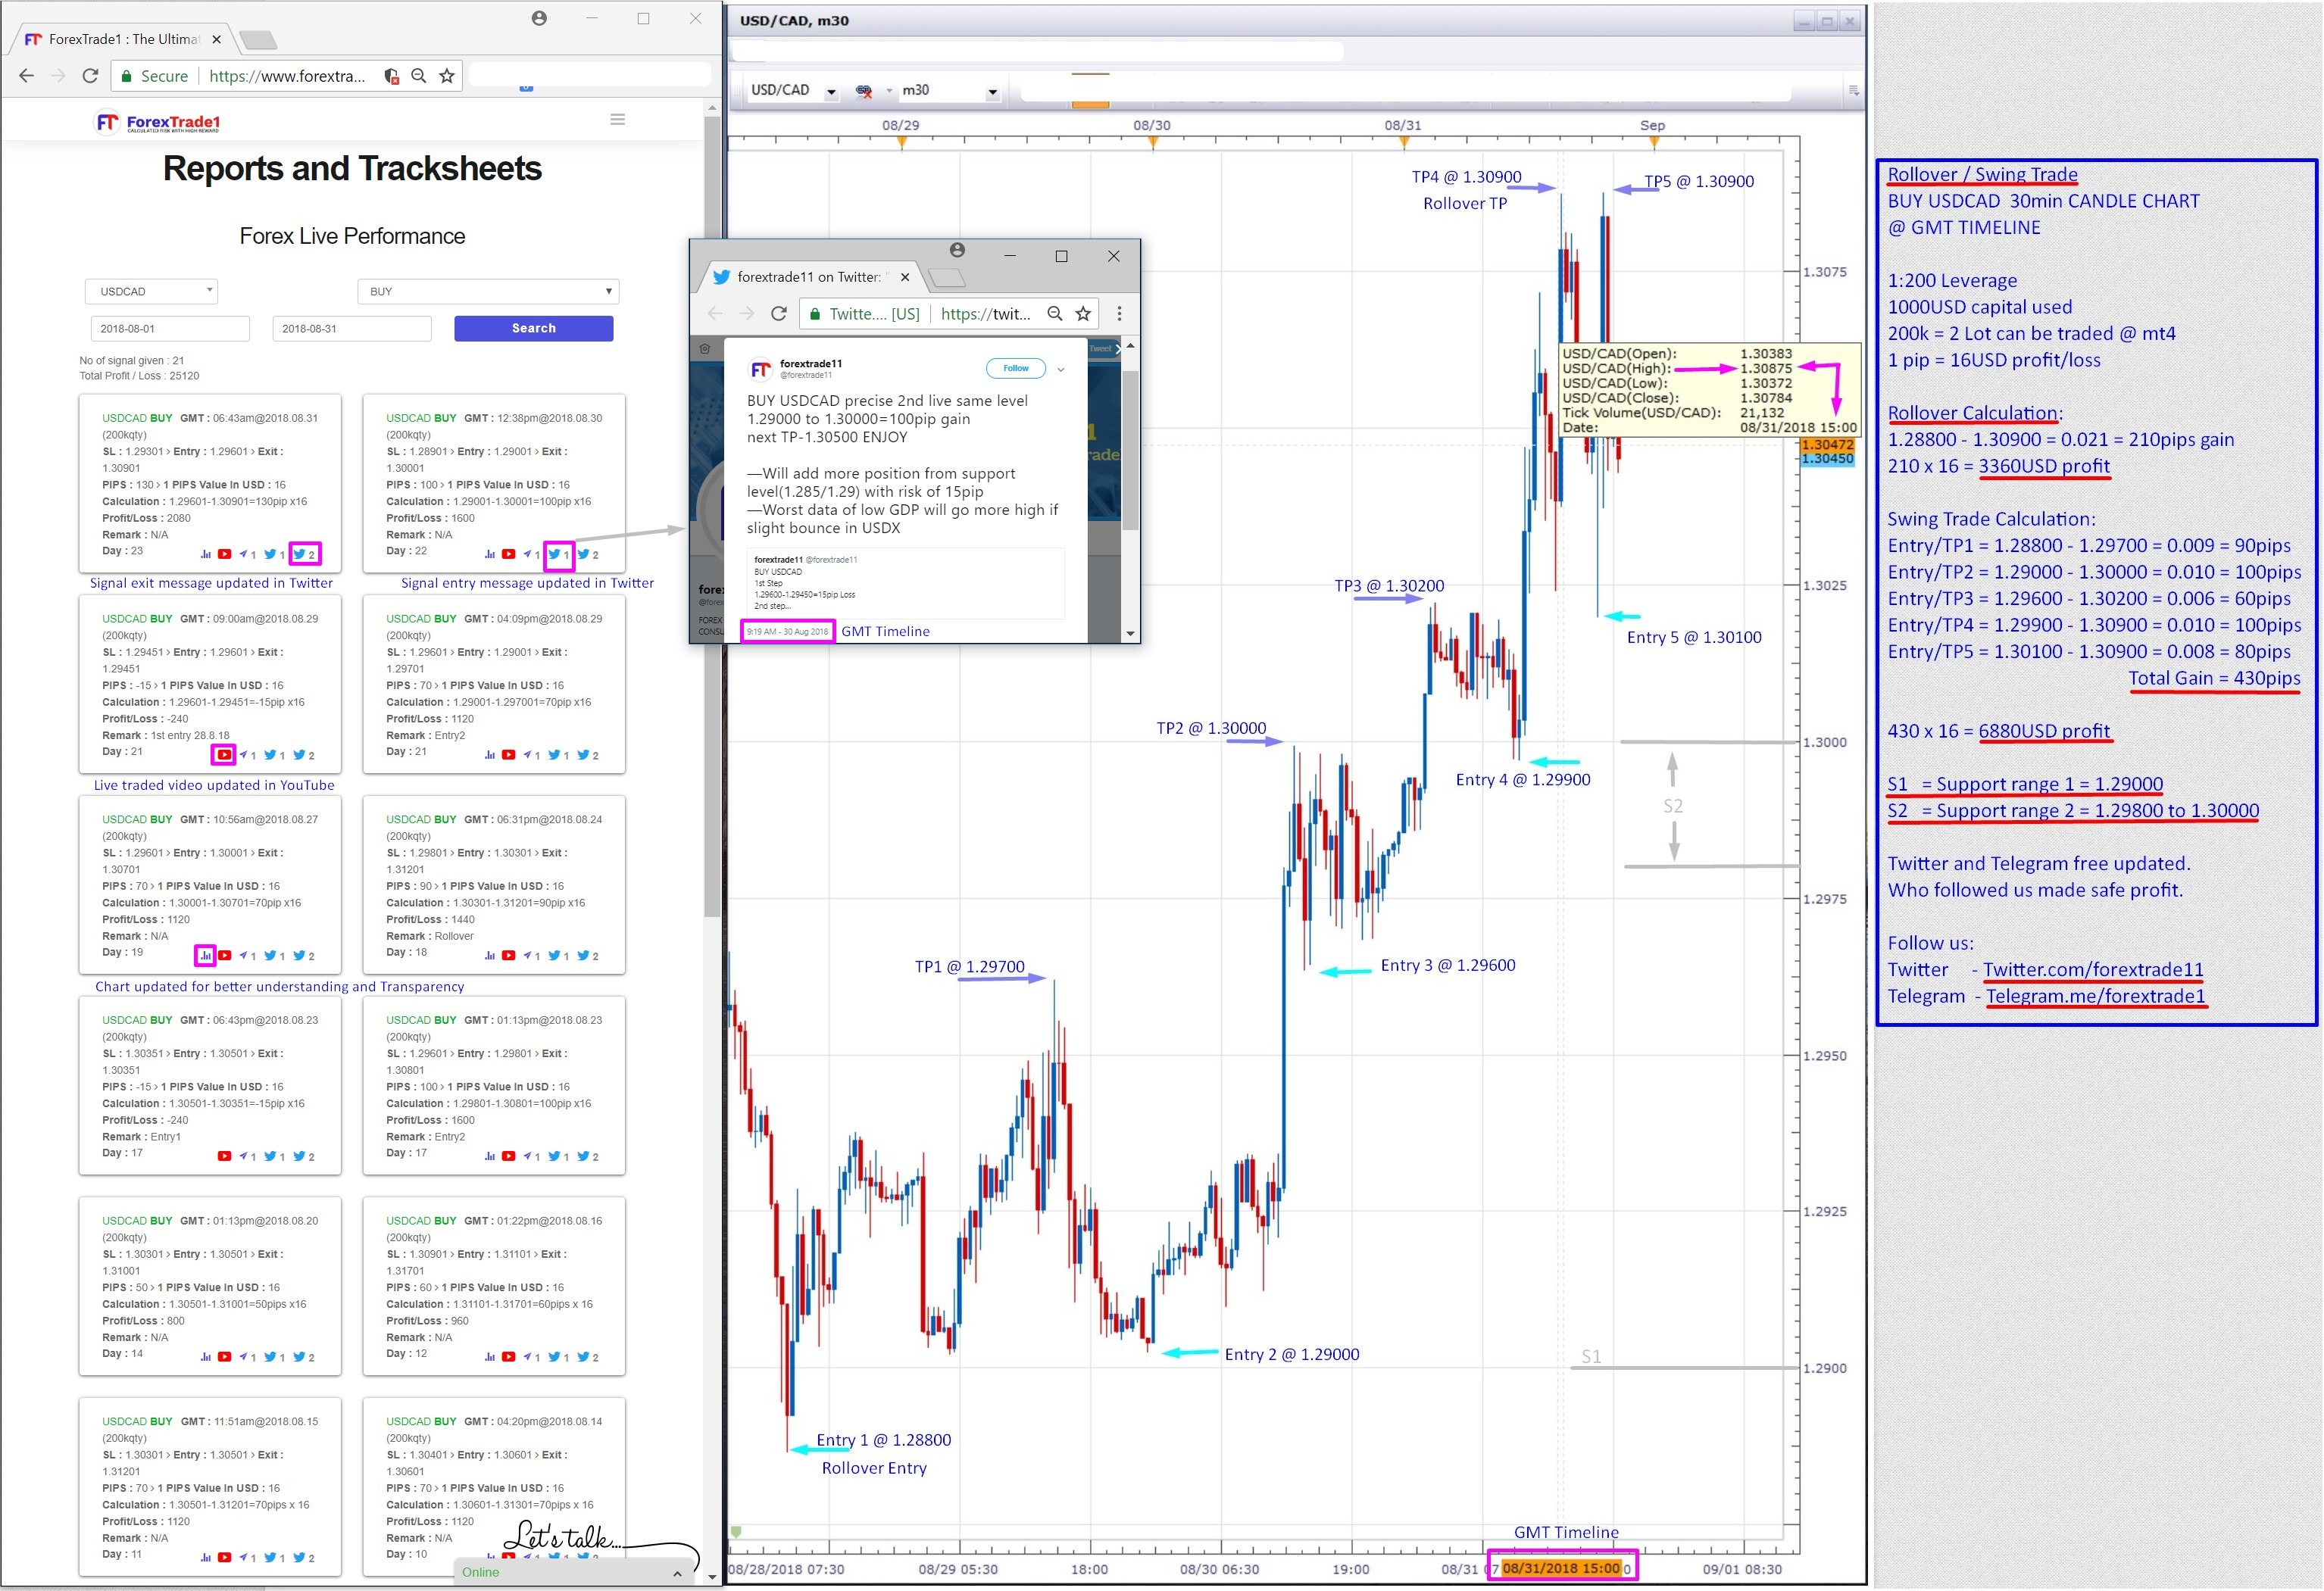Screen dimensions: 2324x1591
Task: Open the YouTube icon on the 11:51am 2018.08.15 card
Action: tap(225, 1558)
